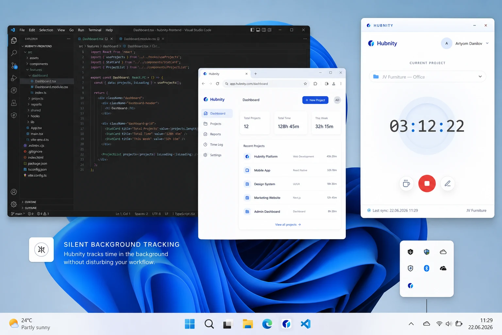Open Search in the VS Code activity bar
Viewport: 502px width, 335px height.
click(x=14, y=53)
